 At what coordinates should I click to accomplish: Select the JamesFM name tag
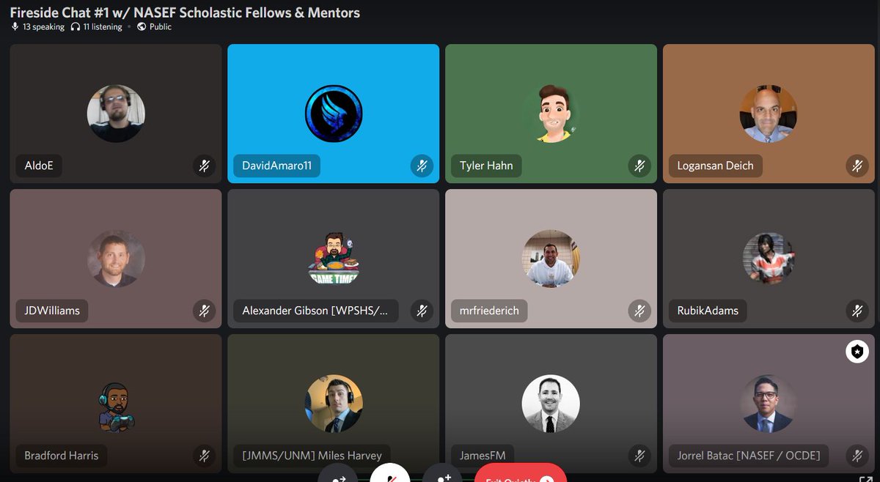click(x=482, y=455)
